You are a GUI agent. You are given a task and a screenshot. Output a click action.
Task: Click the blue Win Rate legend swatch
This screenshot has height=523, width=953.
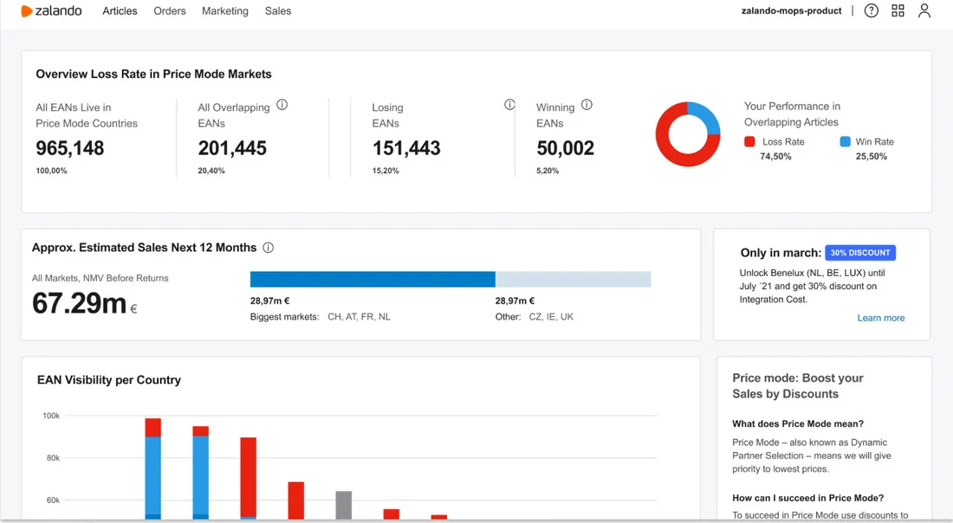click(845, 141)
